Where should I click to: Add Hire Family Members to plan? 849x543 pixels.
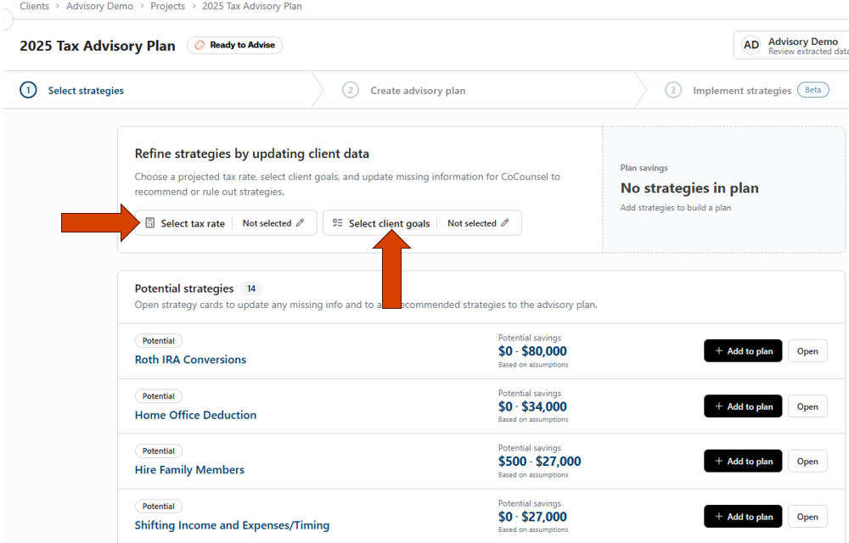point(742,462)
